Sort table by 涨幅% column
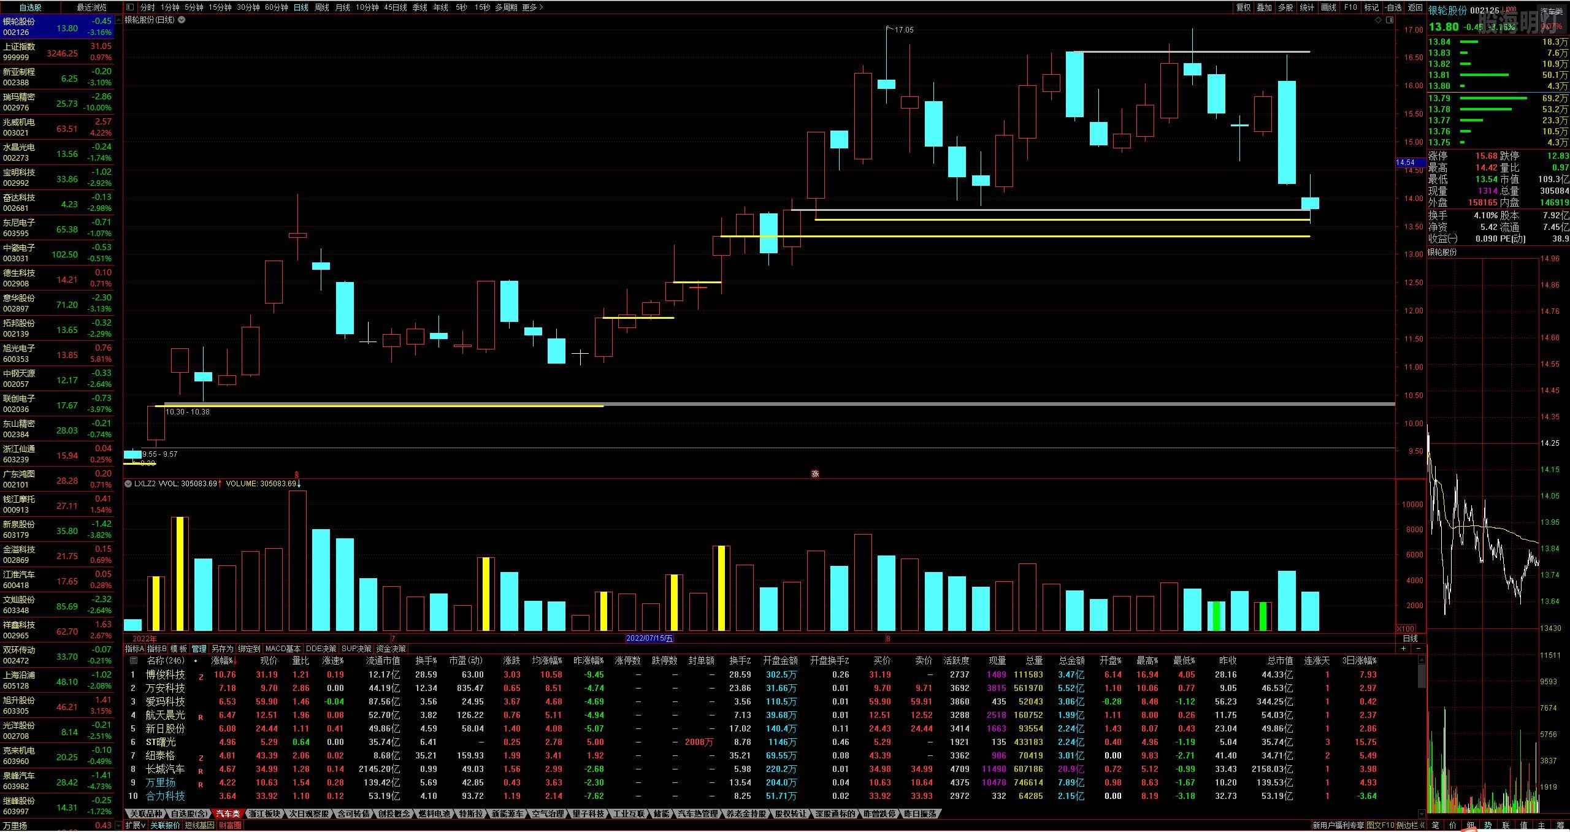Image resolution: width=1570 pixels, height=832 pixels. [223, 660]
